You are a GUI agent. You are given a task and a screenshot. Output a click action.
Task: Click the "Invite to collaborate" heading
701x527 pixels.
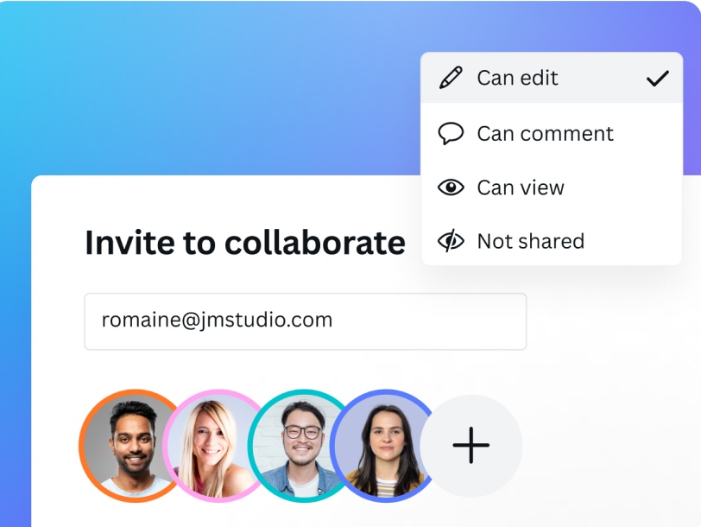coord(244,243)
